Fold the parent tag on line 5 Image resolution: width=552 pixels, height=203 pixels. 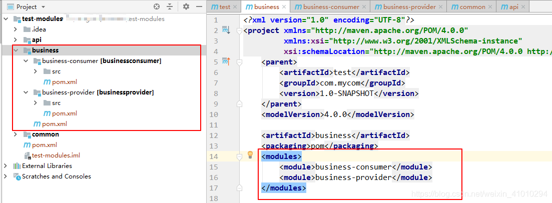tap(239, 62)
